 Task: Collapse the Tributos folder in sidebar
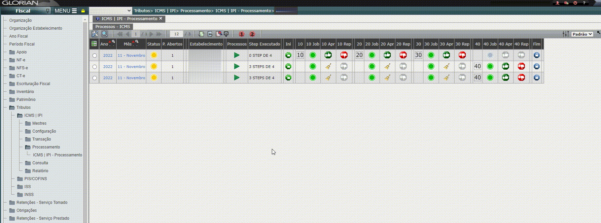(x=12, y=108)
